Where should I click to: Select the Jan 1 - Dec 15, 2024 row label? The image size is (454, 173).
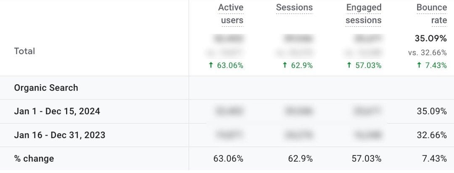(57, 111)
